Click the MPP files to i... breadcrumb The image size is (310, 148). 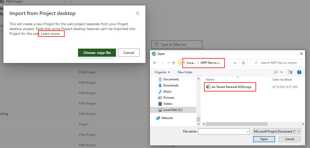[210, 63]
